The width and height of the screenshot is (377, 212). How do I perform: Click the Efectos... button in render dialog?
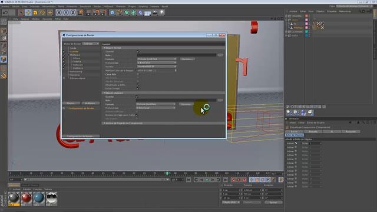(71, 103)
